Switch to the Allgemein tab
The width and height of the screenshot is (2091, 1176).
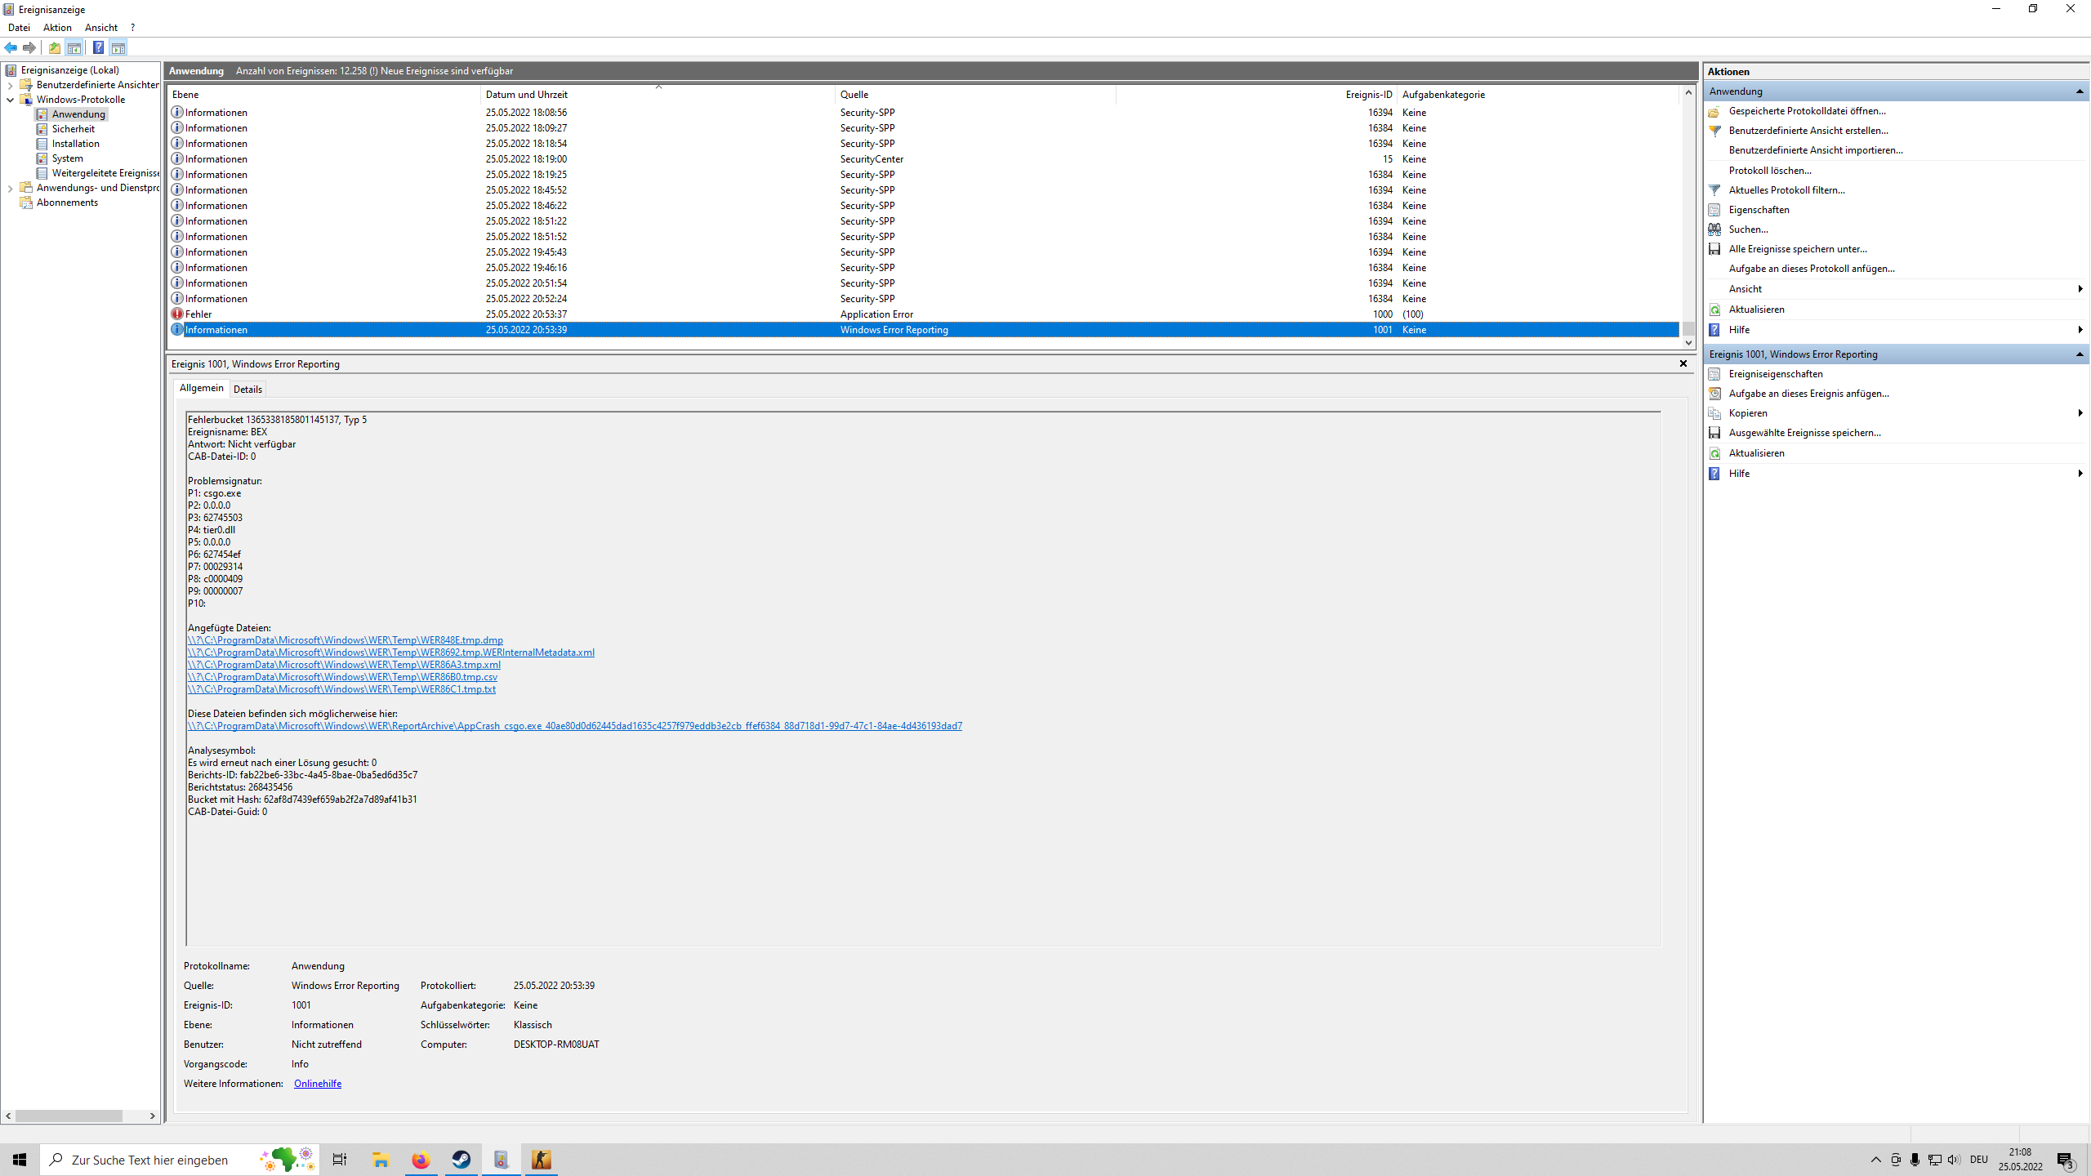click(201, 388)
